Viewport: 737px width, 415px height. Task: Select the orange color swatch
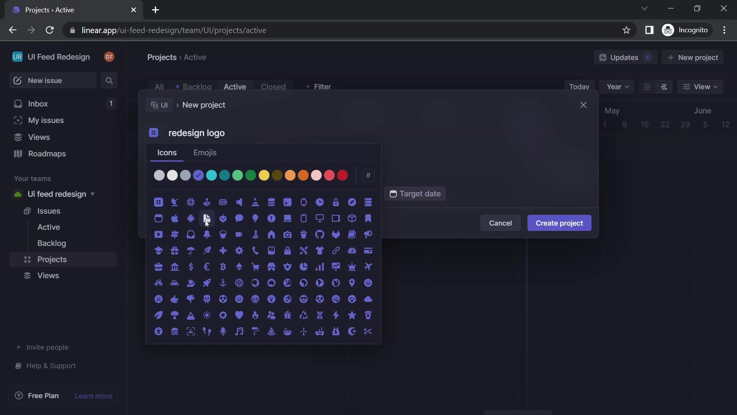click(304, 175)
